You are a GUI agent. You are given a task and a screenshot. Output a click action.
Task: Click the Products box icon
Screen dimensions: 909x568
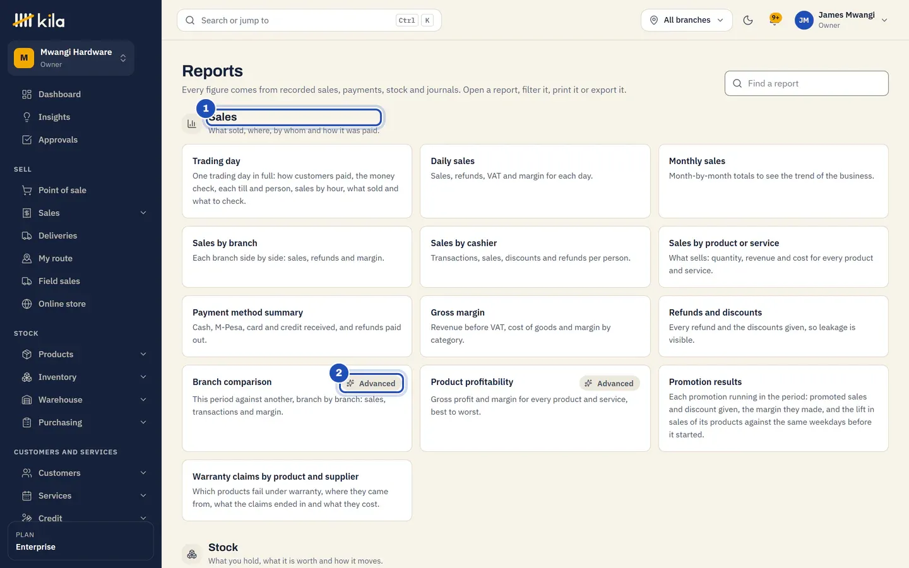point(27,355)
